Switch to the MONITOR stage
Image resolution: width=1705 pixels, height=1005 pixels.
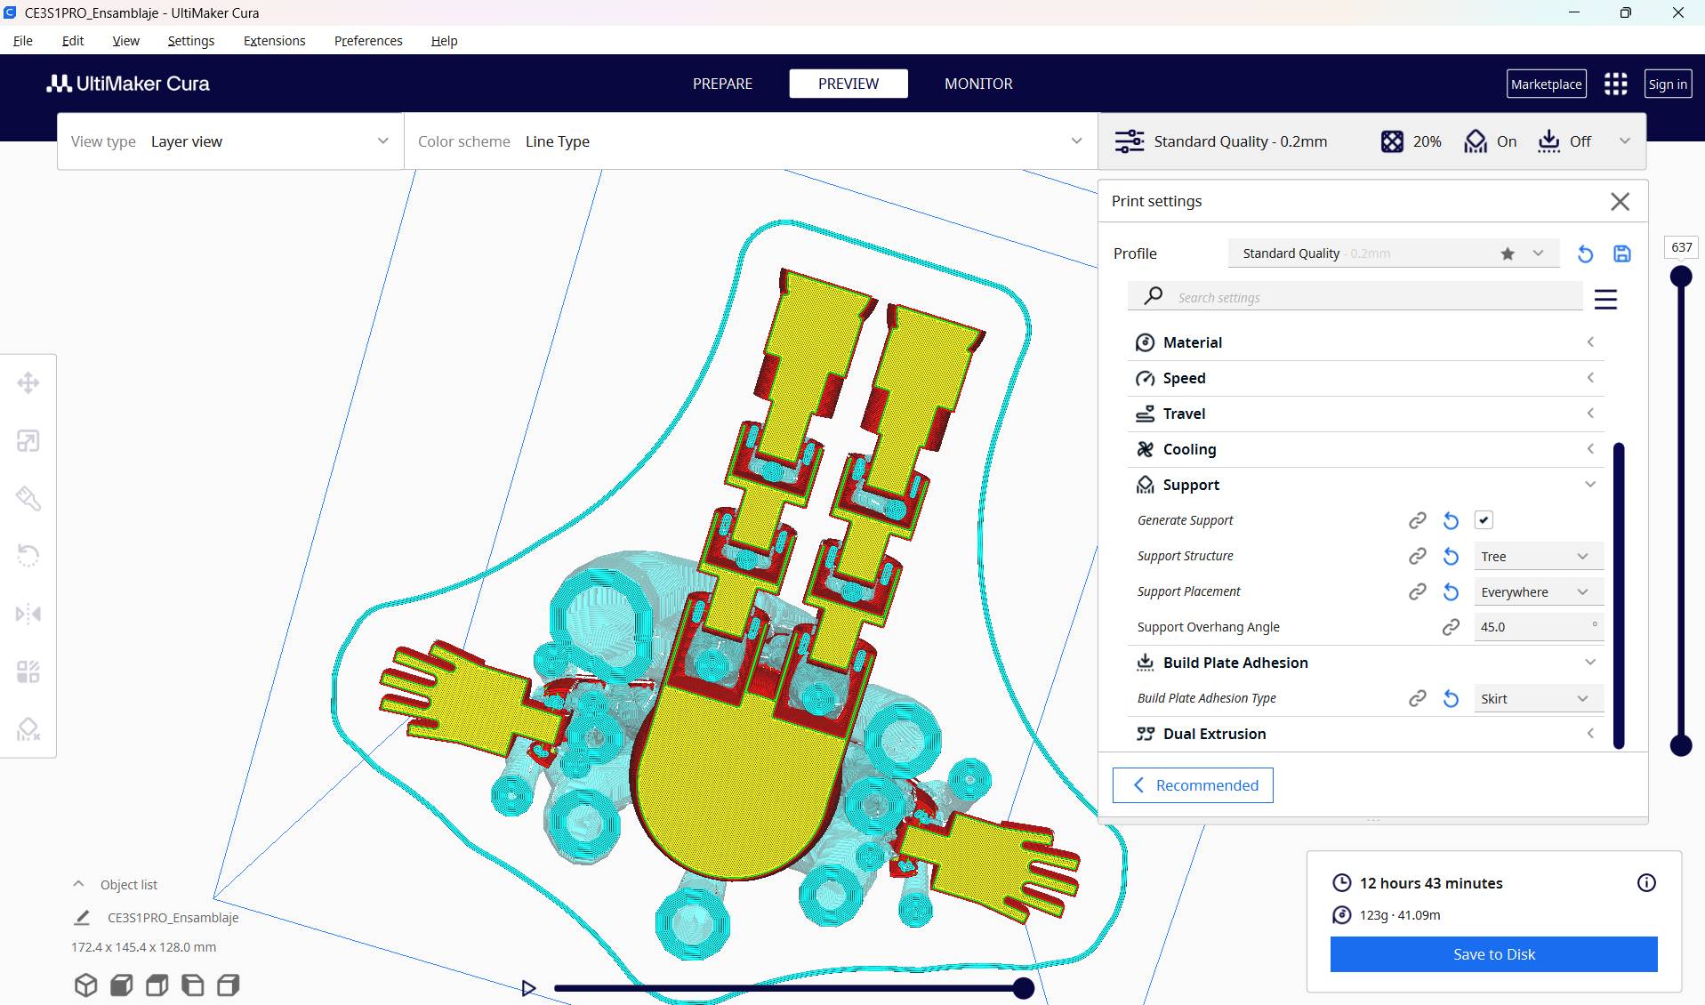978,84
